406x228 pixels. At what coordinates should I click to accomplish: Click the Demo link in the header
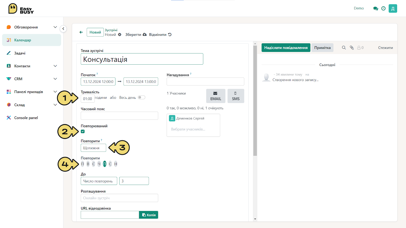359,8
